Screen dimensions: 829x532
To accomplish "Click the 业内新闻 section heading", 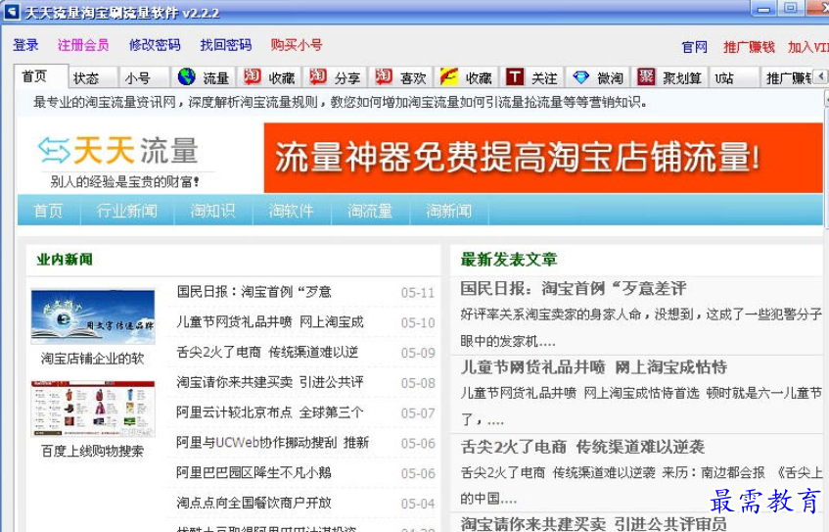I will pyautogui.click(x=65, y=260).
